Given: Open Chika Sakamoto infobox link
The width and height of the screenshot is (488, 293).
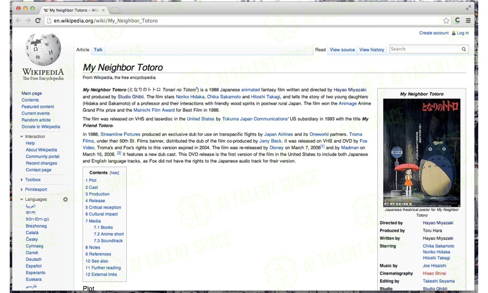Looking at the screenshot, I should (x=439, y=246).
